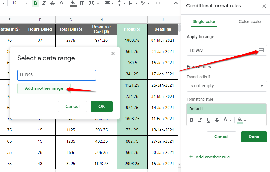Click the Resource Cost ($) header cell
Image resolution: width=270 pixels, height=172 pixels.
[x=101, y=29]
